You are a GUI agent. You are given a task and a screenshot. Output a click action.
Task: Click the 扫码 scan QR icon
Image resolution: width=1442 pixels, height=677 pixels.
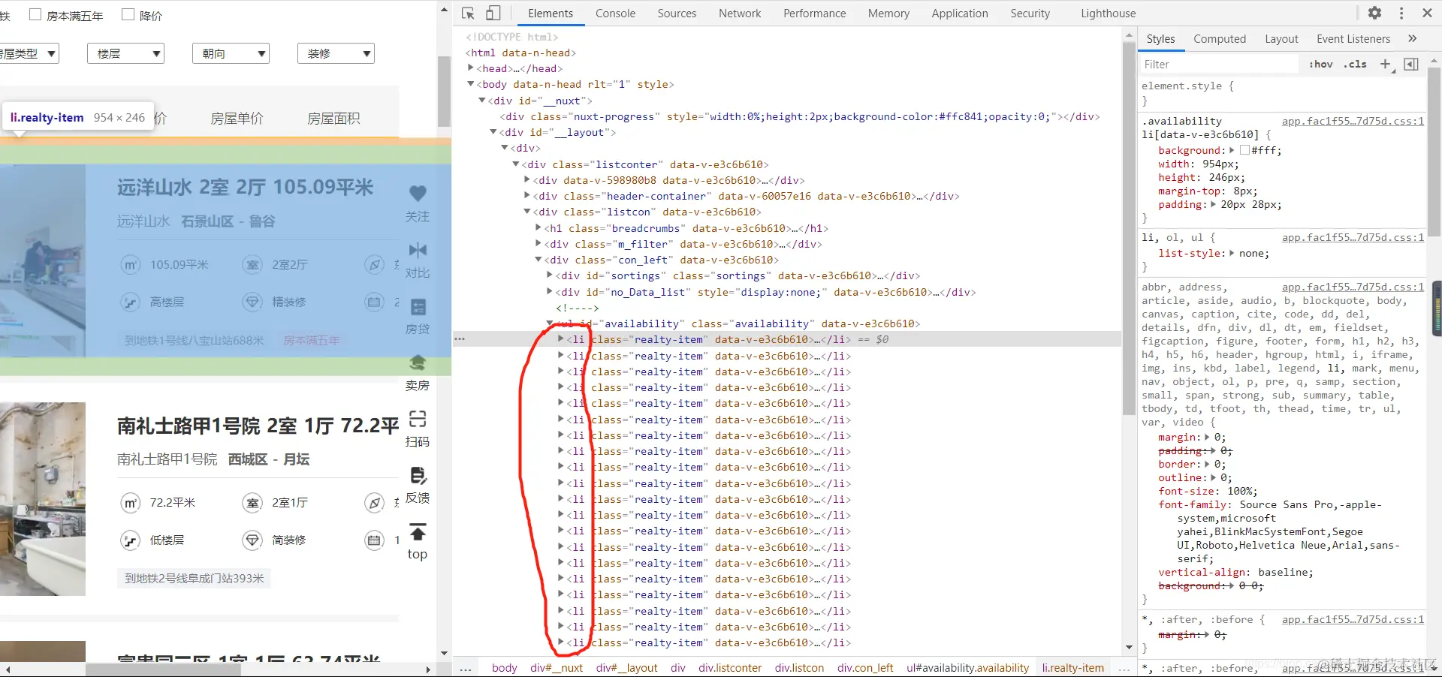click(x=418, y=419)
